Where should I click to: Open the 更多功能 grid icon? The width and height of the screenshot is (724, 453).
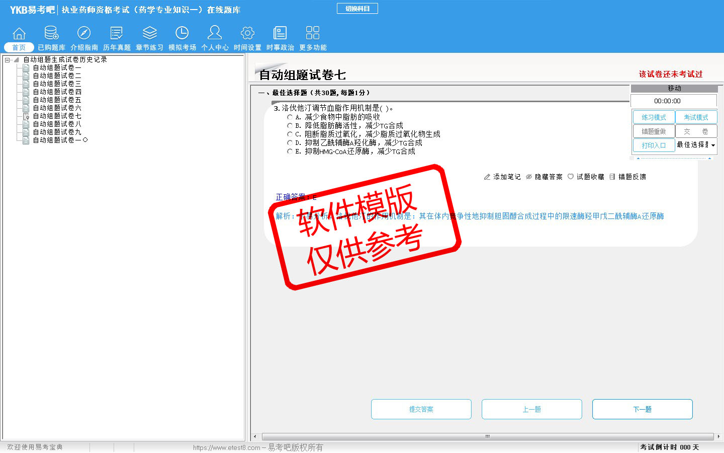point(313,34)
